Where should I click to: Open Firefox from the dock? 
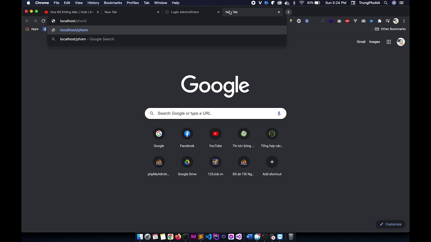tap(178, 237)
